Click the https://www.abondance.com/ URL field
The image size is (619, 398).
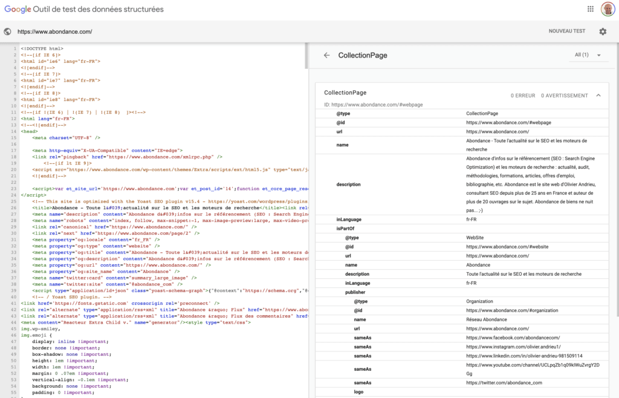click(x=55, y=31)
